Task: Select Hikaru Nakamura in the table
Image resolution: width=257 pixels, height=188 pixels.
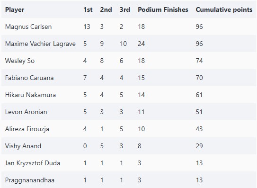Action: [x=30, y=95]
